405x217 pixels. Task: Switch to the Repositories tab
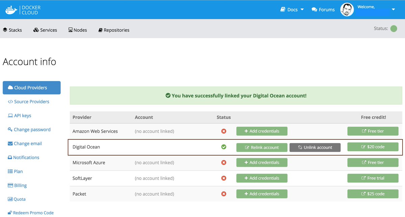(x=114, y=30)
